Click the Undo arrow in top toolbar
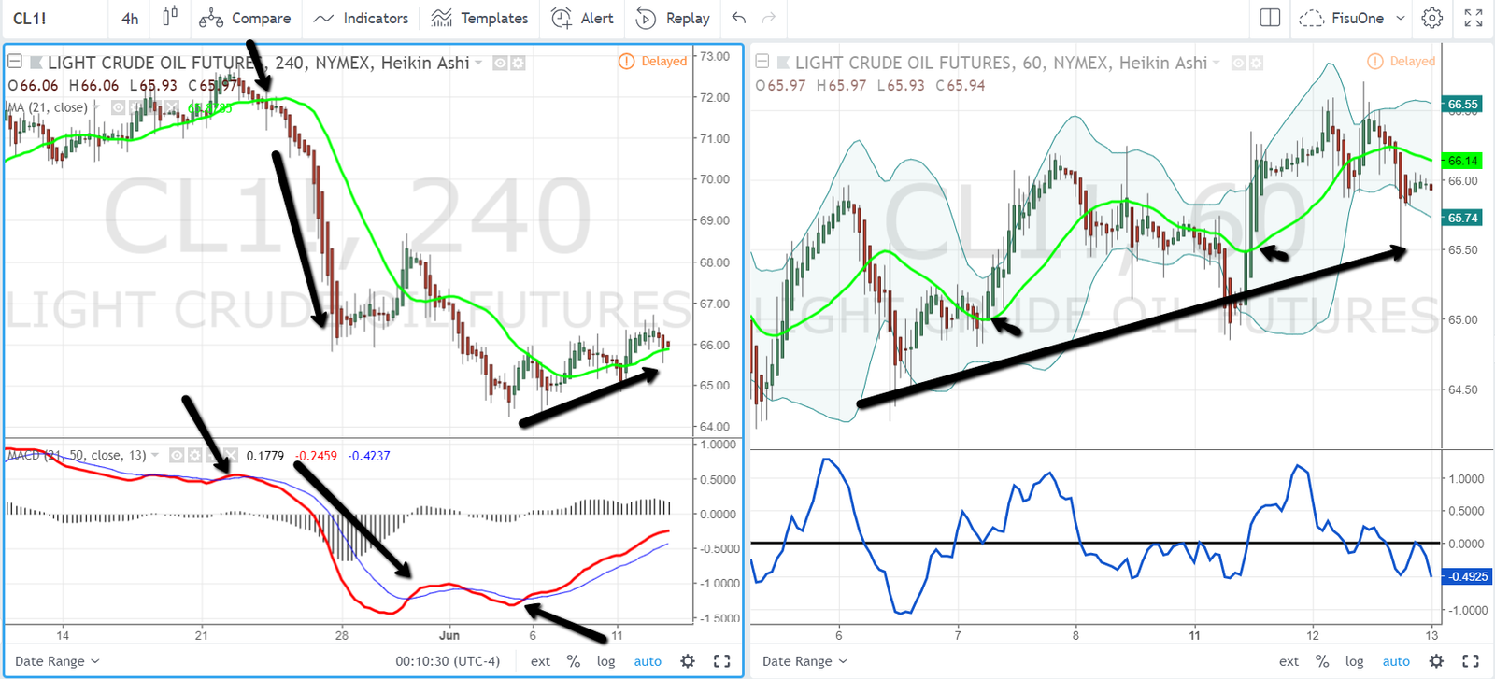Screen dimensions: 1495x679 pyautogui.click(x=739, y=18)
